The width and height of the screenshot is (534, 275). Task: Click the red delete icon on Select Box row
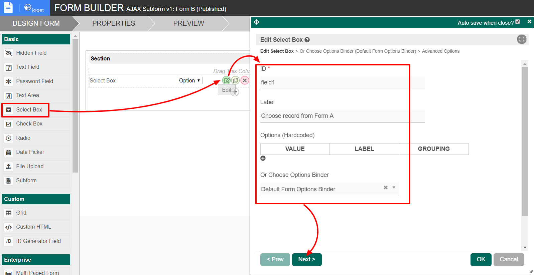click(245, 80)
